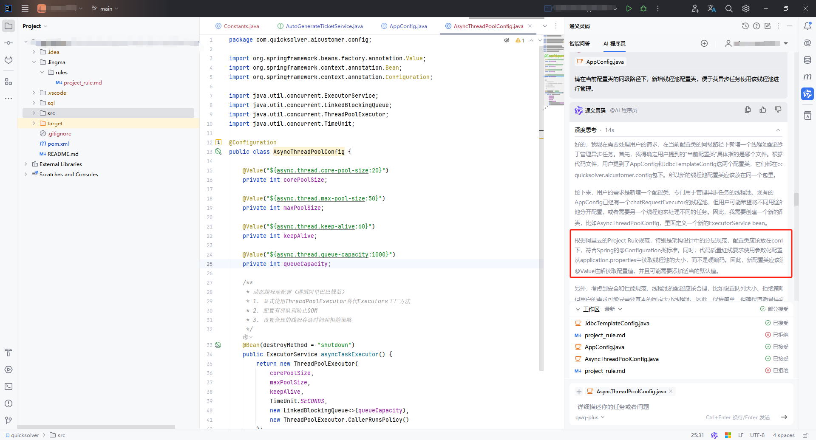Close AsyncThreadPoolConfig.java editor tab
Image resolution: width=816 pixels, height=440 pixels.
(530, 26)
